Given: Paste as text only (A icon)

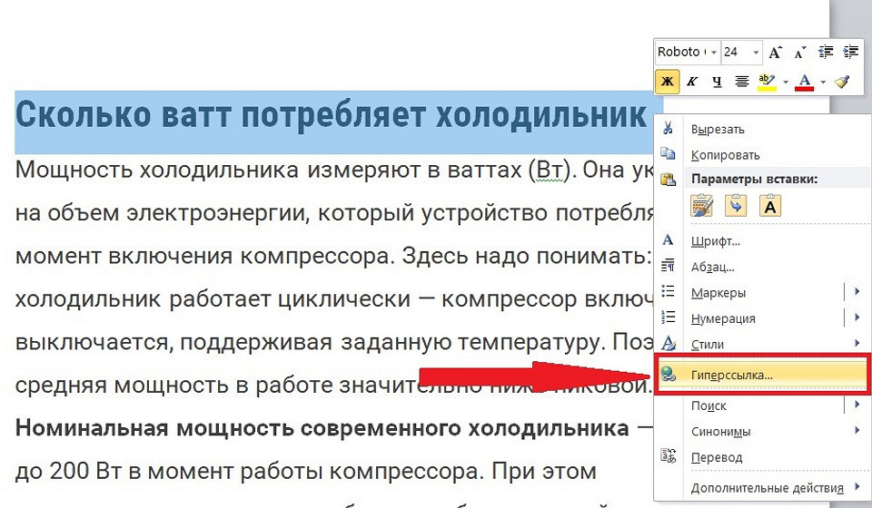Looking at the screenshot, I should [770, 205].
